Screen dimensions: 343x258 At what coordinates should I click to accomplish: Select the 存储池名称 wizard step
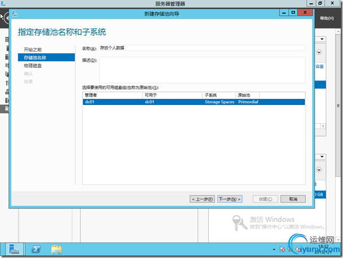coord(46,58)
